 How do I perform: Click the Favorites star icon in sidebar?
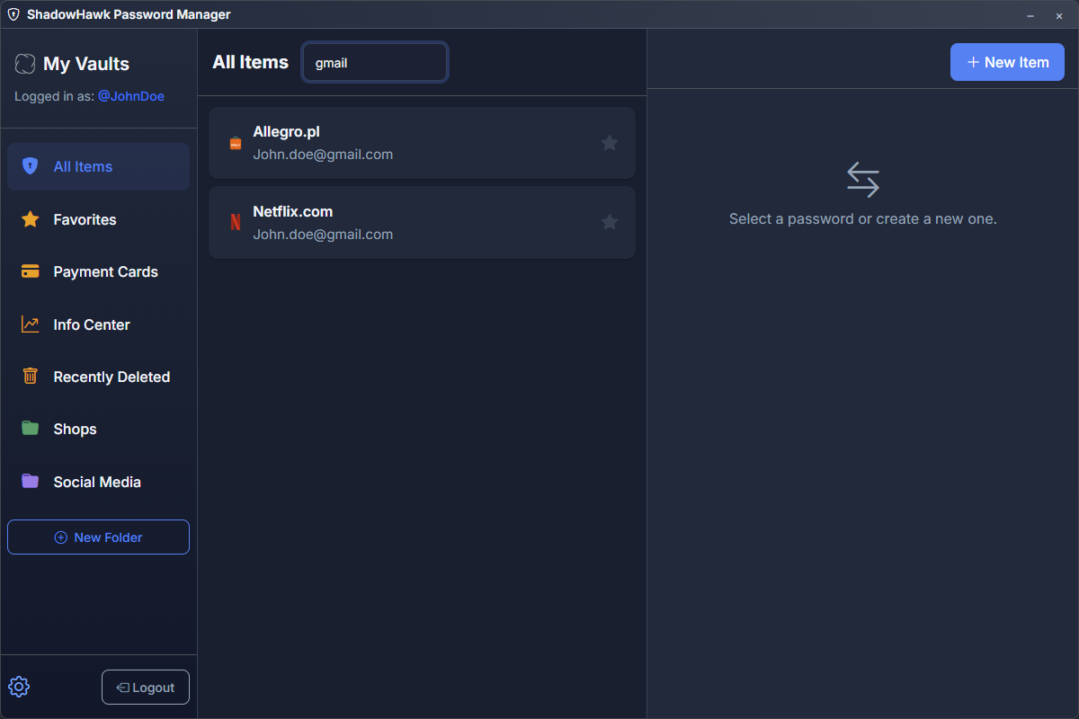pyautogui.click(x=30, y=219)
